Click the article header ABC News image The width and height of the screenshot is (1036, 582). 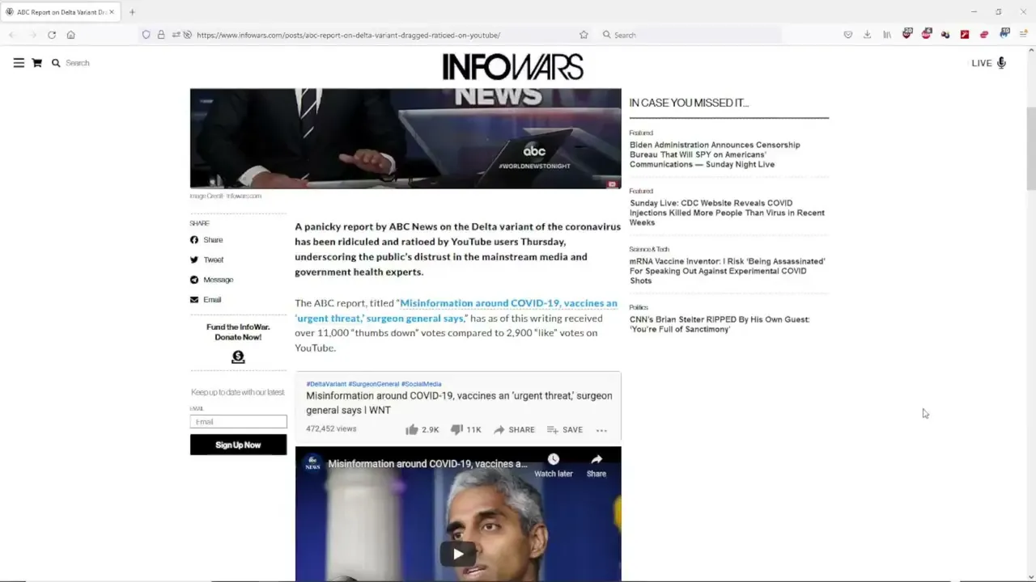405,138
